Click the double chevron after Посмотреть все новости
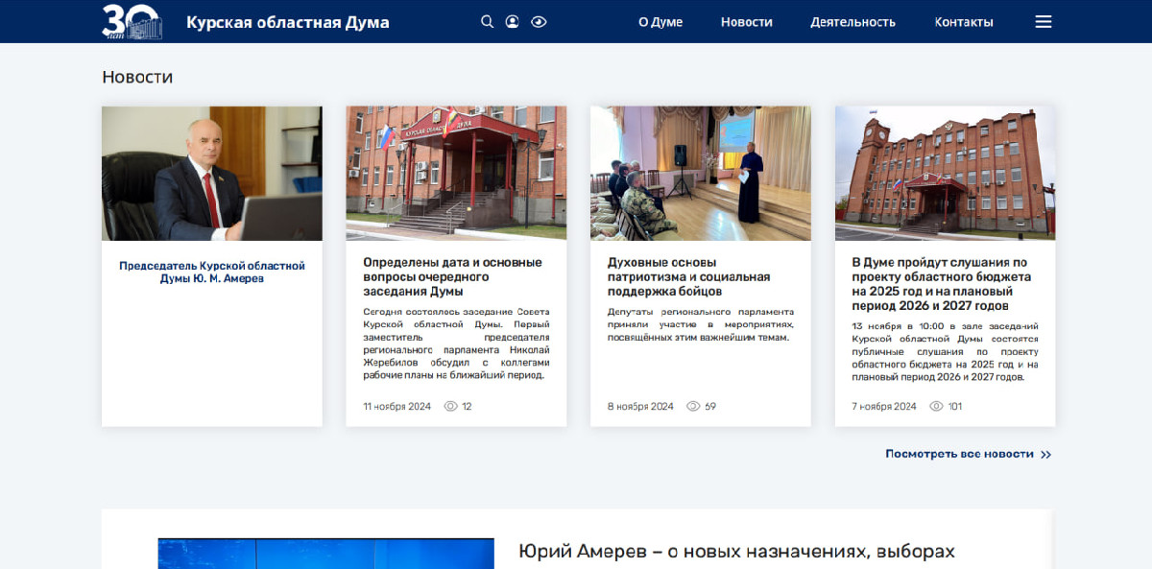 [x=1046, y=455]
